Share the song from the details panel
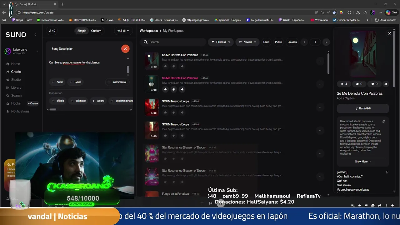Image resolution: width=400 pixels, height=225 pixels. (x=386, y=84)
